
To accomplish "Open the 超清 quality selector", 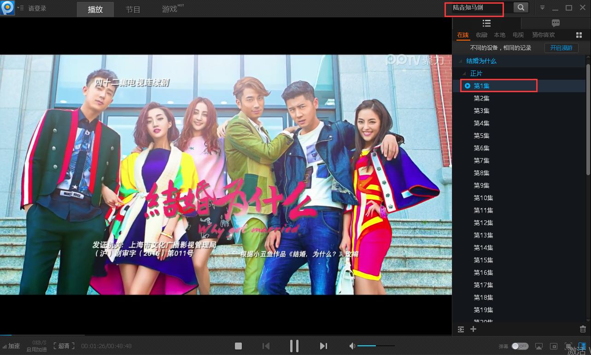I will pyautogui.click(x=64, y=346).
